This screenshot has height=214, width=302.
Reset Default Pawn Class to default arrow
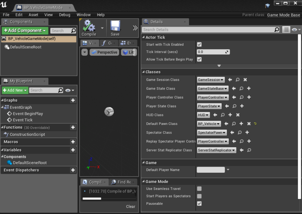tap(255, 124)
